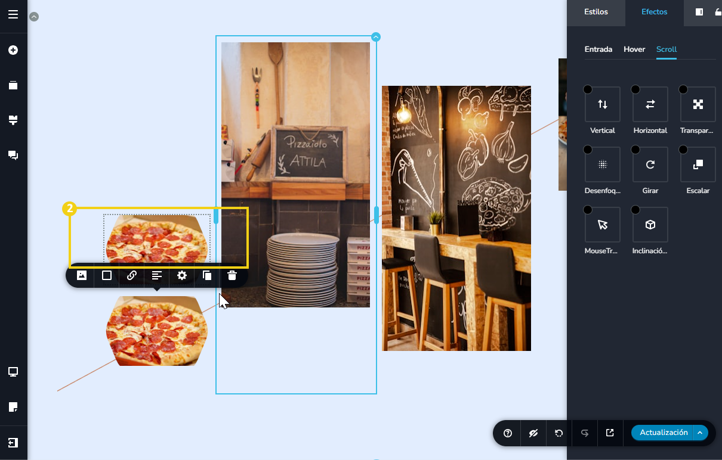Open the comments chat icon
Screen dimensions: 722x460
pyautogui.click(x=13, y=155)
